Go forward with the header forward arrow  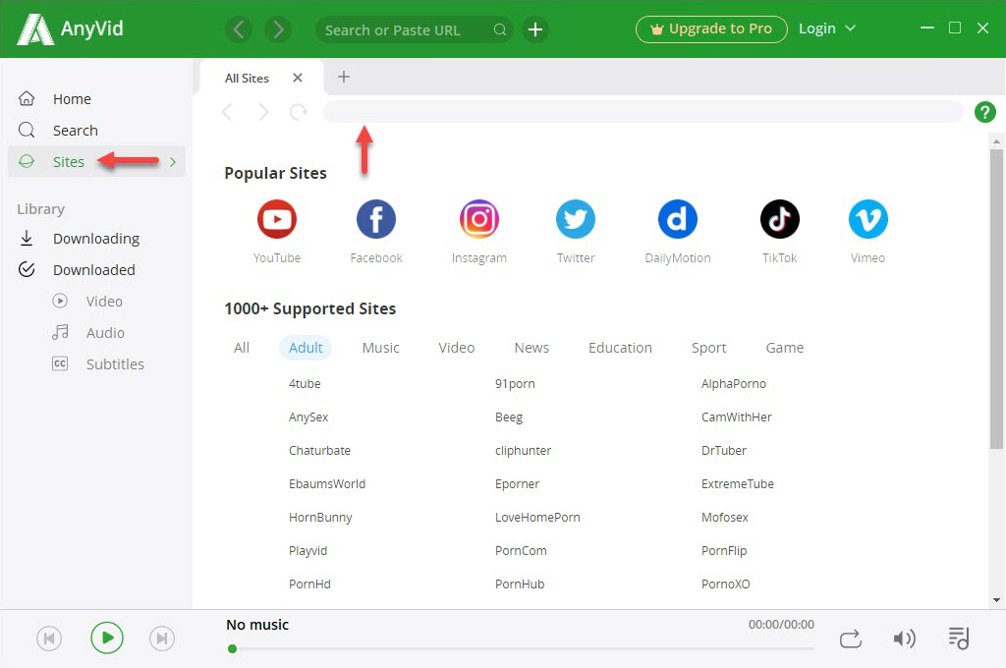click(278, 29)
